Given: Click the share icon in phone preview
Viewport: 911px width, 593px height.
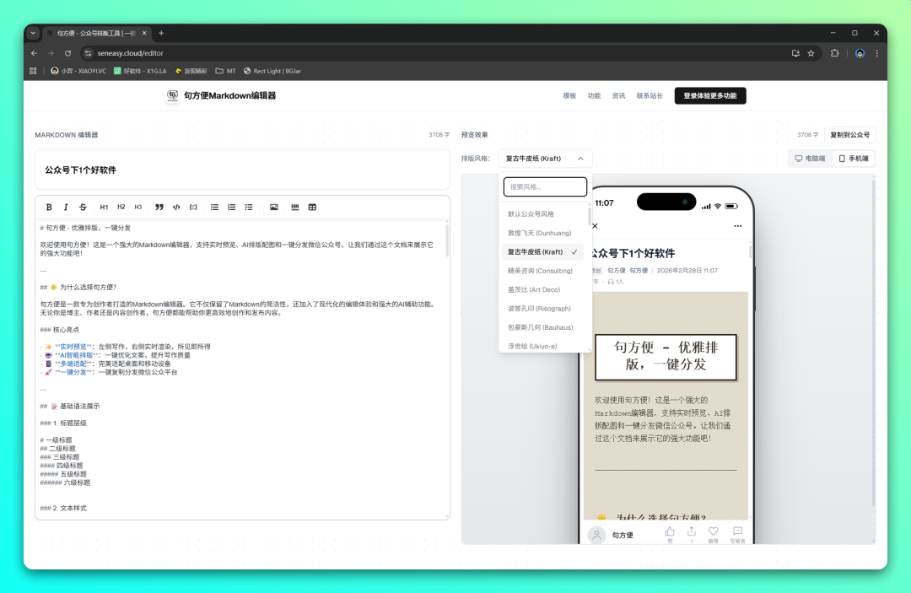Looking at the screenshot, I should [x=692, y=533].
